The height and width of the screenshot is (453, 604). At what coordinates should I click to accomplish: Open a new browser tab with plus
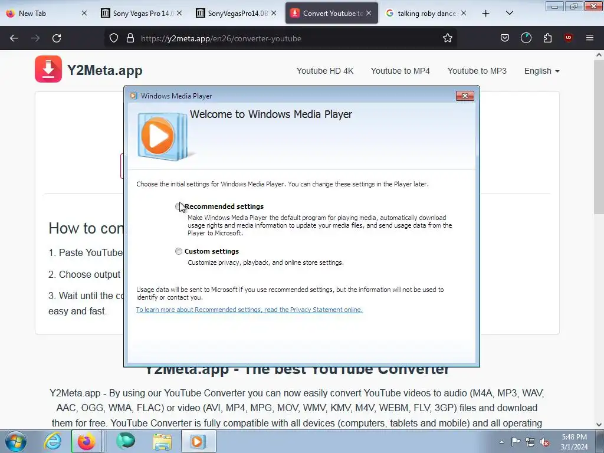[x=486, y=14]
